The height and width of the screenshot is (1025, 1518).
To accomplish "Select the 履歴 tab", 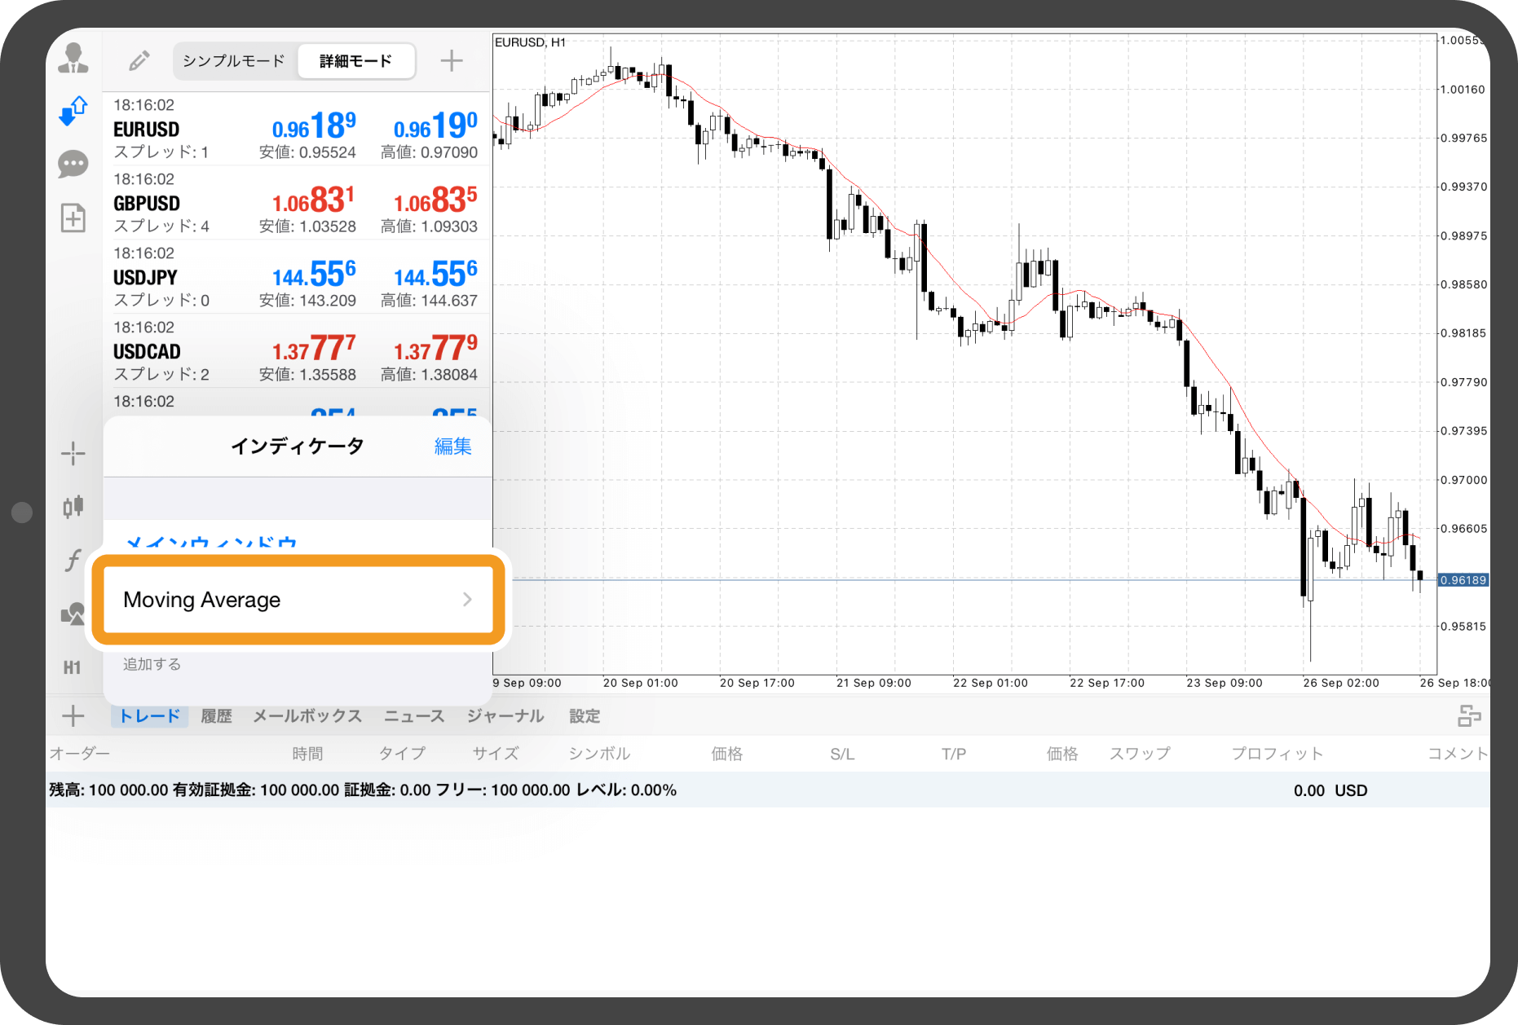I will point(216,716).
